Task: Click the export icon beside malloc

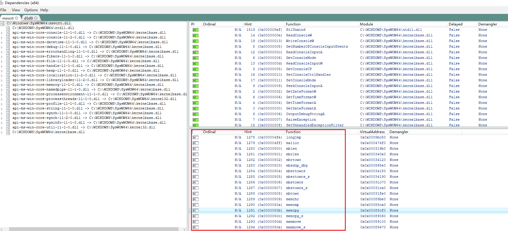Action: tap(195, 143)
